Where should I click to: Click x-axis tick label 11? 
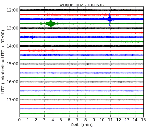[x=110, y=120]
